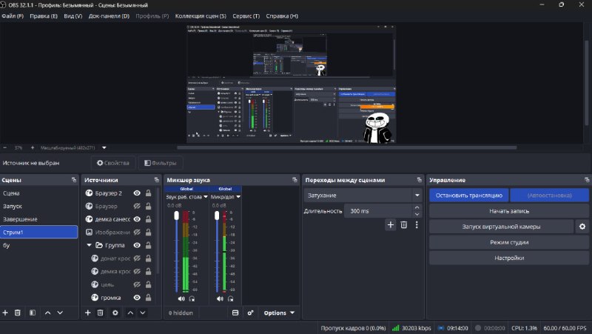The height and width of the screenshot is (334, 592).
Task: Remove transition with trash icon
Action: (x=403, y=225)
